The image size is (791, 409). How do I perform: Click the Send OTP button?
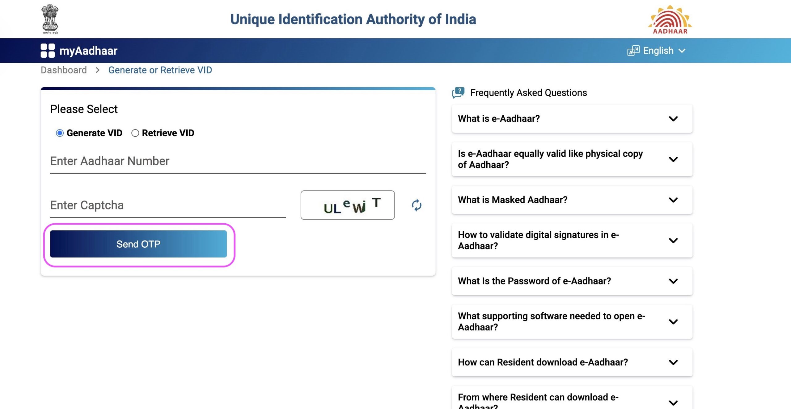138,244
